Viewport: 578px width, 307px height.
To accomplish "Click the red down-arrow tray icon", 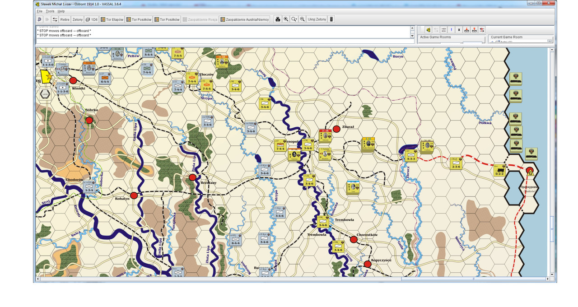I will (467, 30).
